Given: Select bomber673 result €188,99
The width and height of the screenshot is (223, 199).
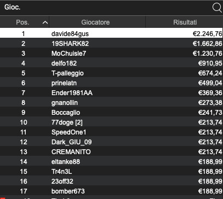Looking at the screenshot, I should 210,191.
